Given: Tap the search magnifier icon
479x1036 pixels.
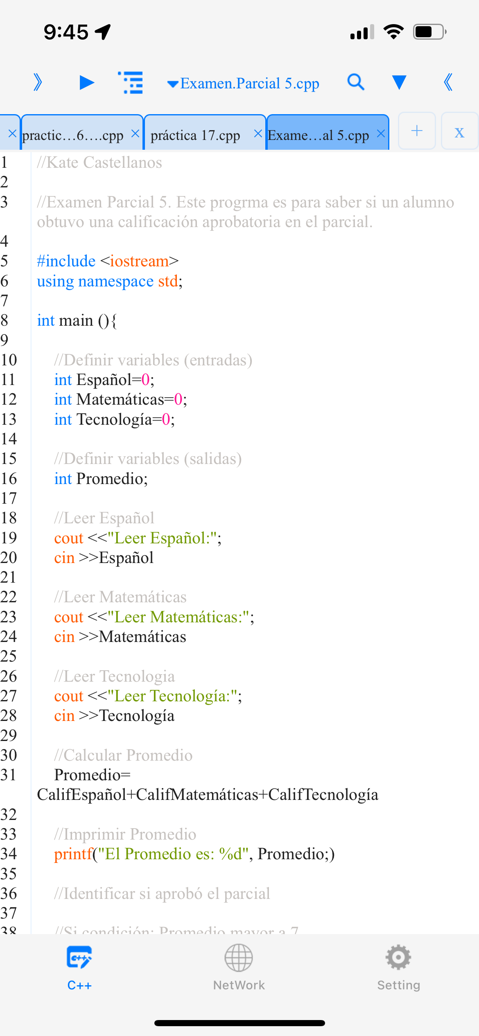Looking at the screenshot, I should [x=356, y=82].
